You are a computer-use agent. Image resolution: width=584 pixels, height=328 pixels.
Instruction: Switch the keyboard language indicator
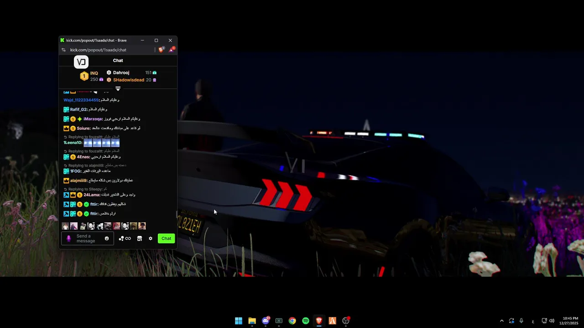pyautogui.click(x=533, y=321)
